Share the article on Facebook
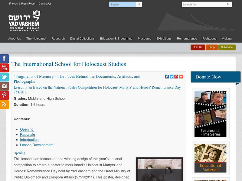The height and width of the screenshot is (181, 242). tap(167, 76)
